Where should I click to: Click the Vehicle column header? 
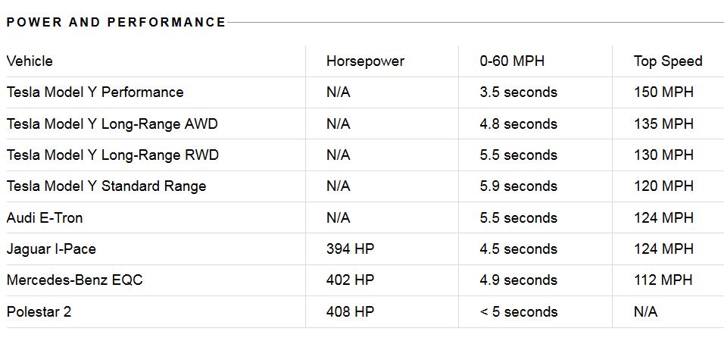30,61
